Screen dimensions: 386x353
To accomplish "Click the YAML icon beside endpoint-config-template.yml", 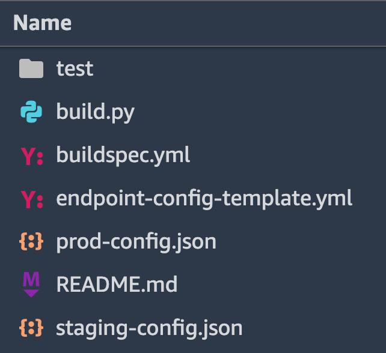I will 31,199.
